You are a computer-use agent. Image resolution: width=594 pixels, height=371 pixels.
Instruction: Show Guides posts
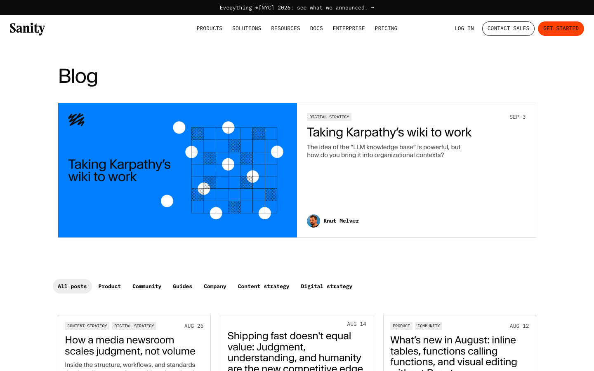182,286
